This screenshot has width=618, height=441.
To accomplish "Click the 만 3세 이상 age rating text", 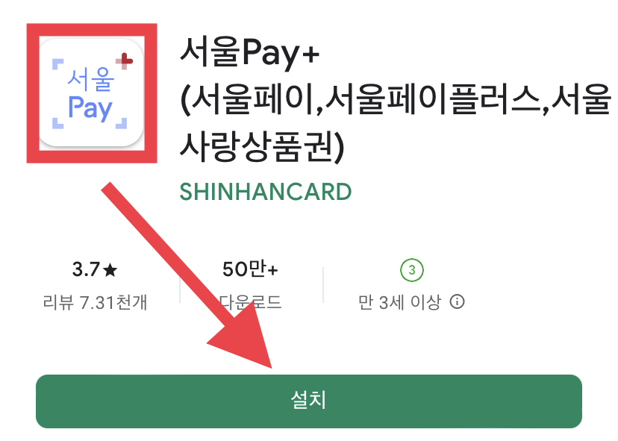I will pyautogui.click(x=399, y=302).
